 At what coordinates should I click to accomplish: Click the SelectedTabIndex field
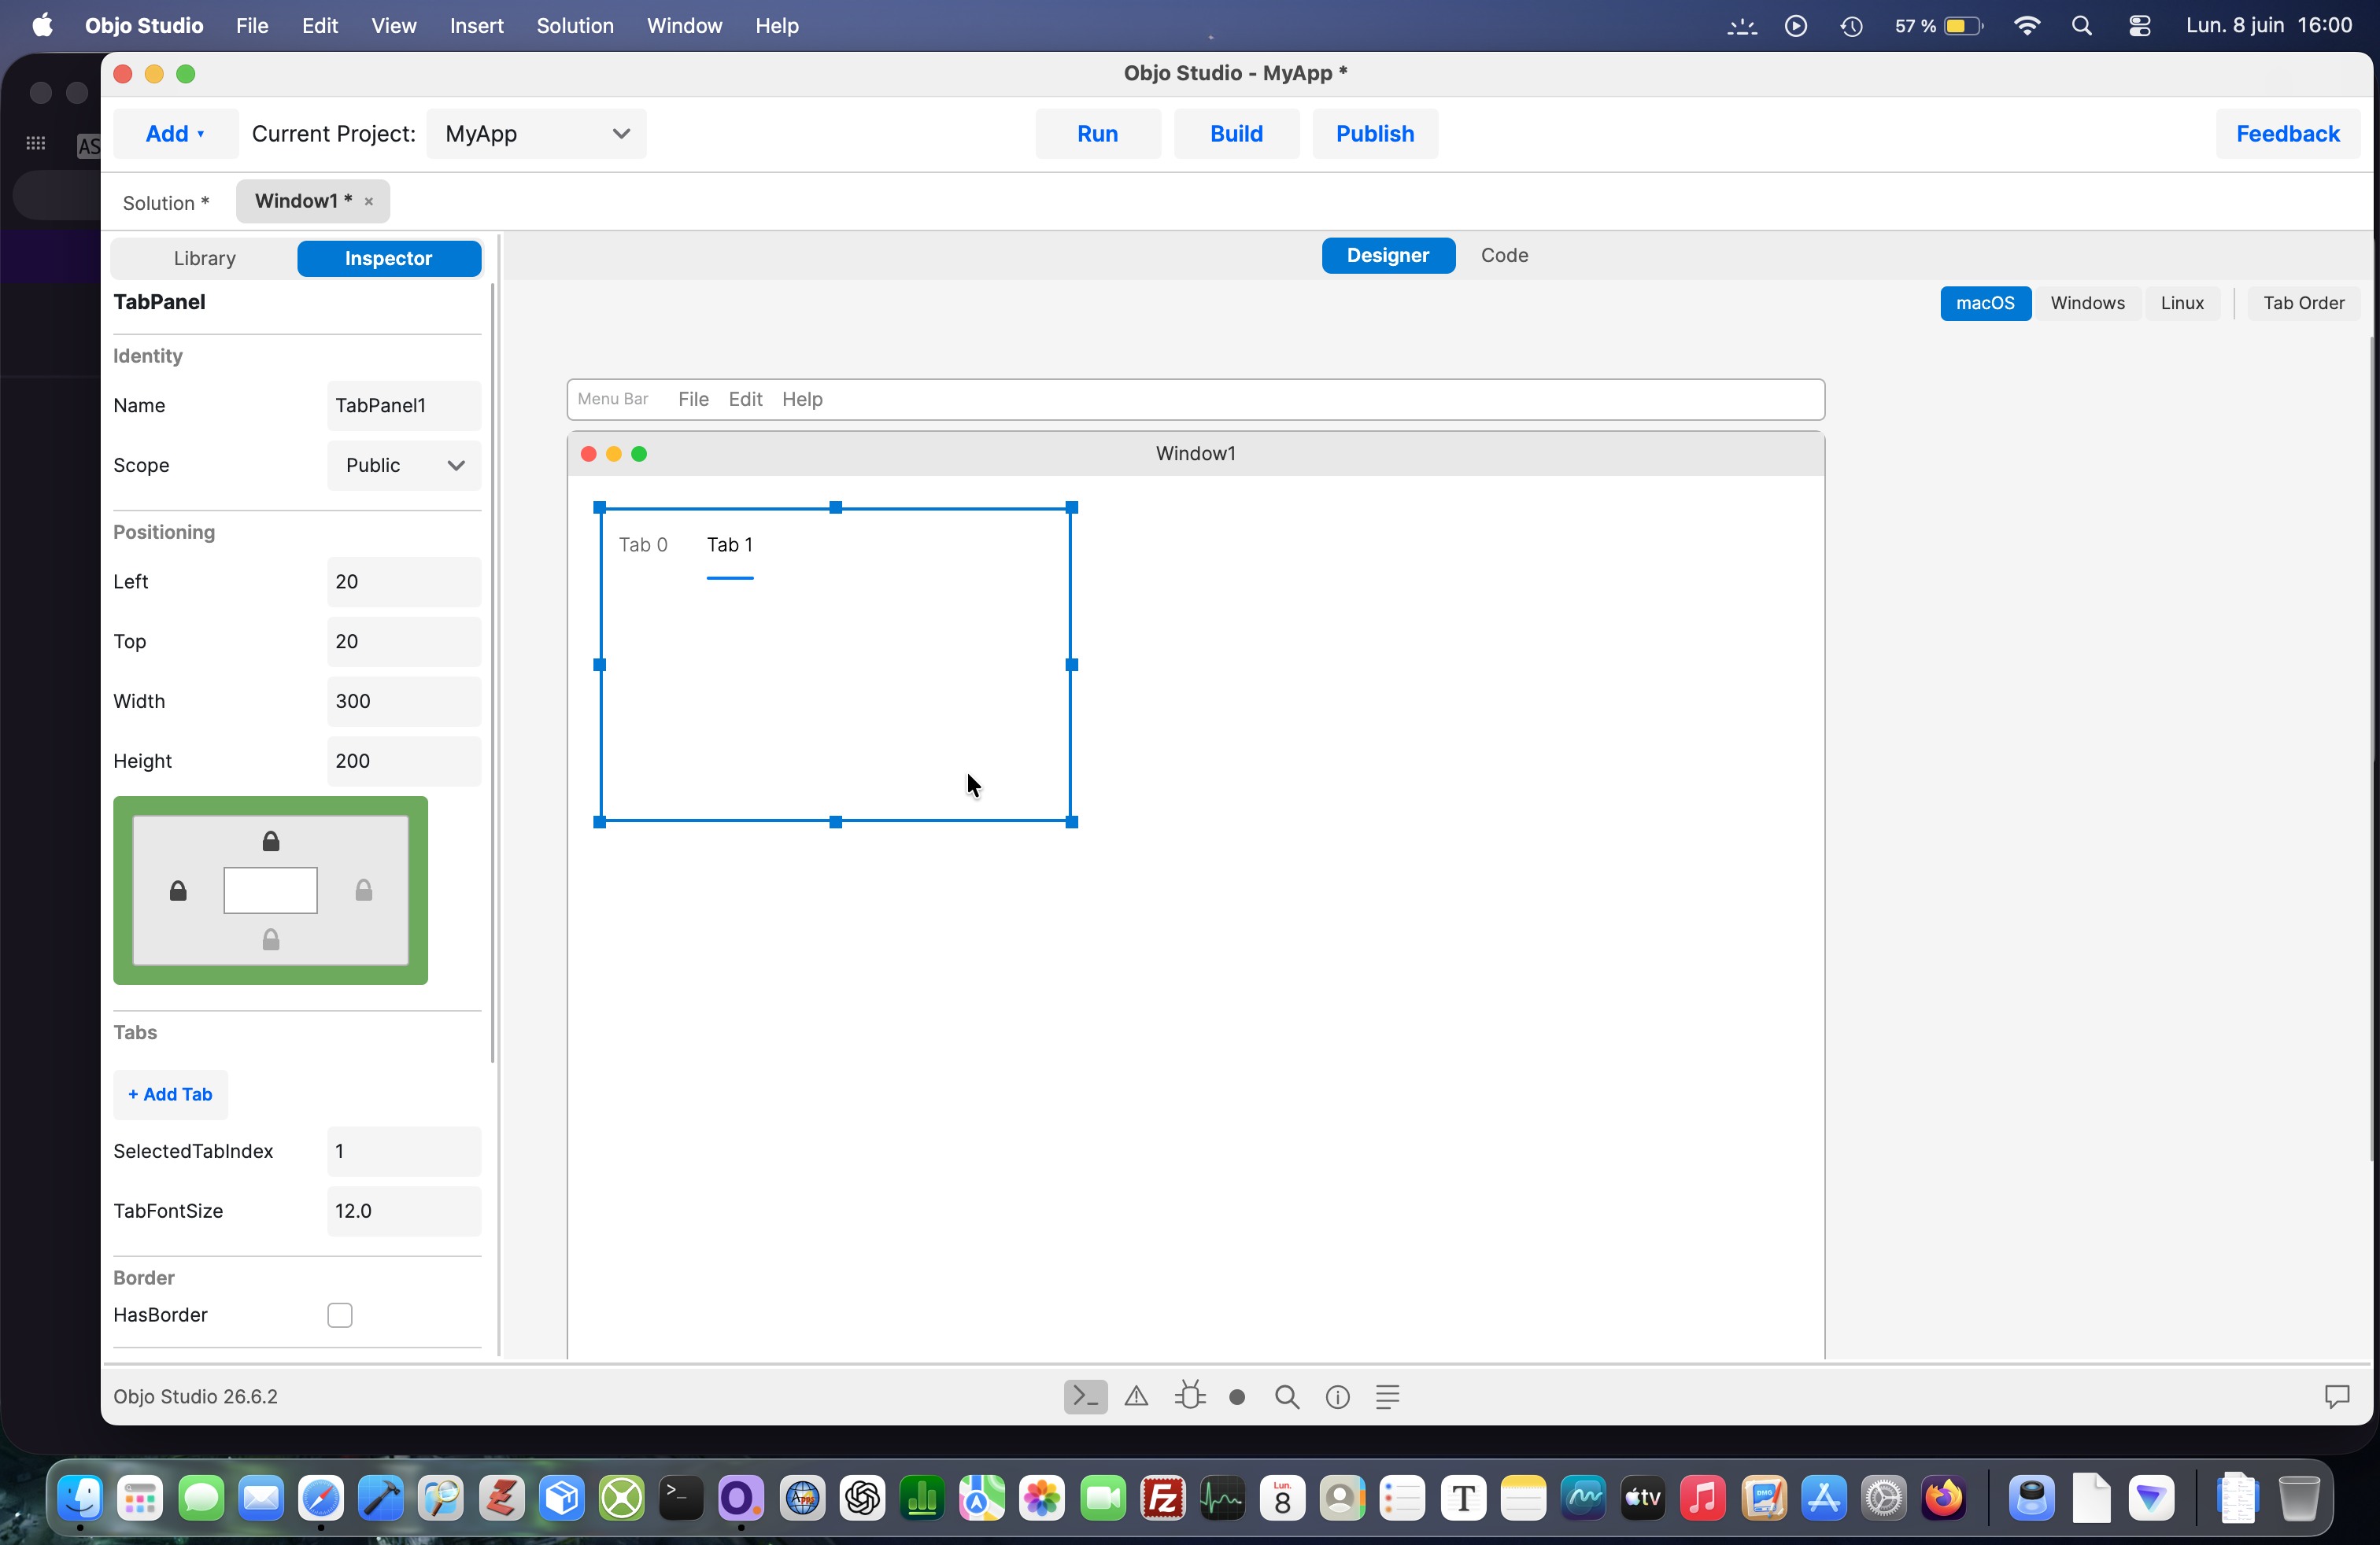pyautogui.click(x=404, y=1151)
